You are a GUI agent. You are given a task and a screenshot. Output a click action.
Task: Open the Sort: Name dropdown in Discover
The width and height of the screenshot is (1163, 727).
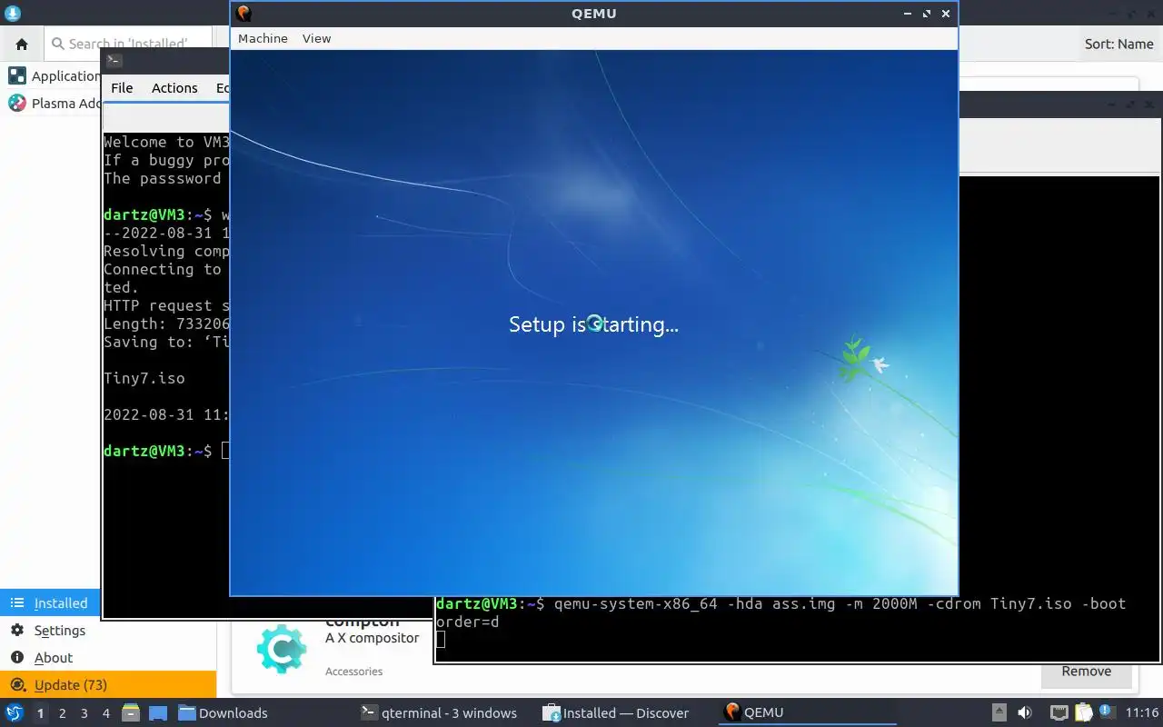click(1118, 44)
